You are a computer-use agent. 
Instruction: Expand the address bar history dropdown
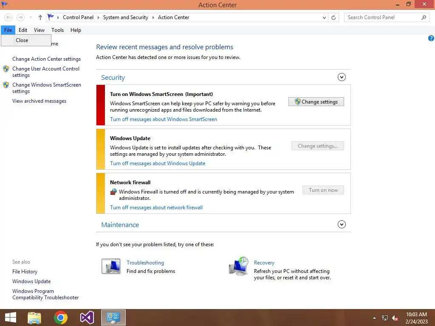coord(324,17)
